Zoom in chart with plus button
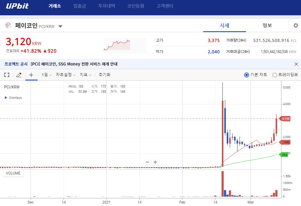 155,162
